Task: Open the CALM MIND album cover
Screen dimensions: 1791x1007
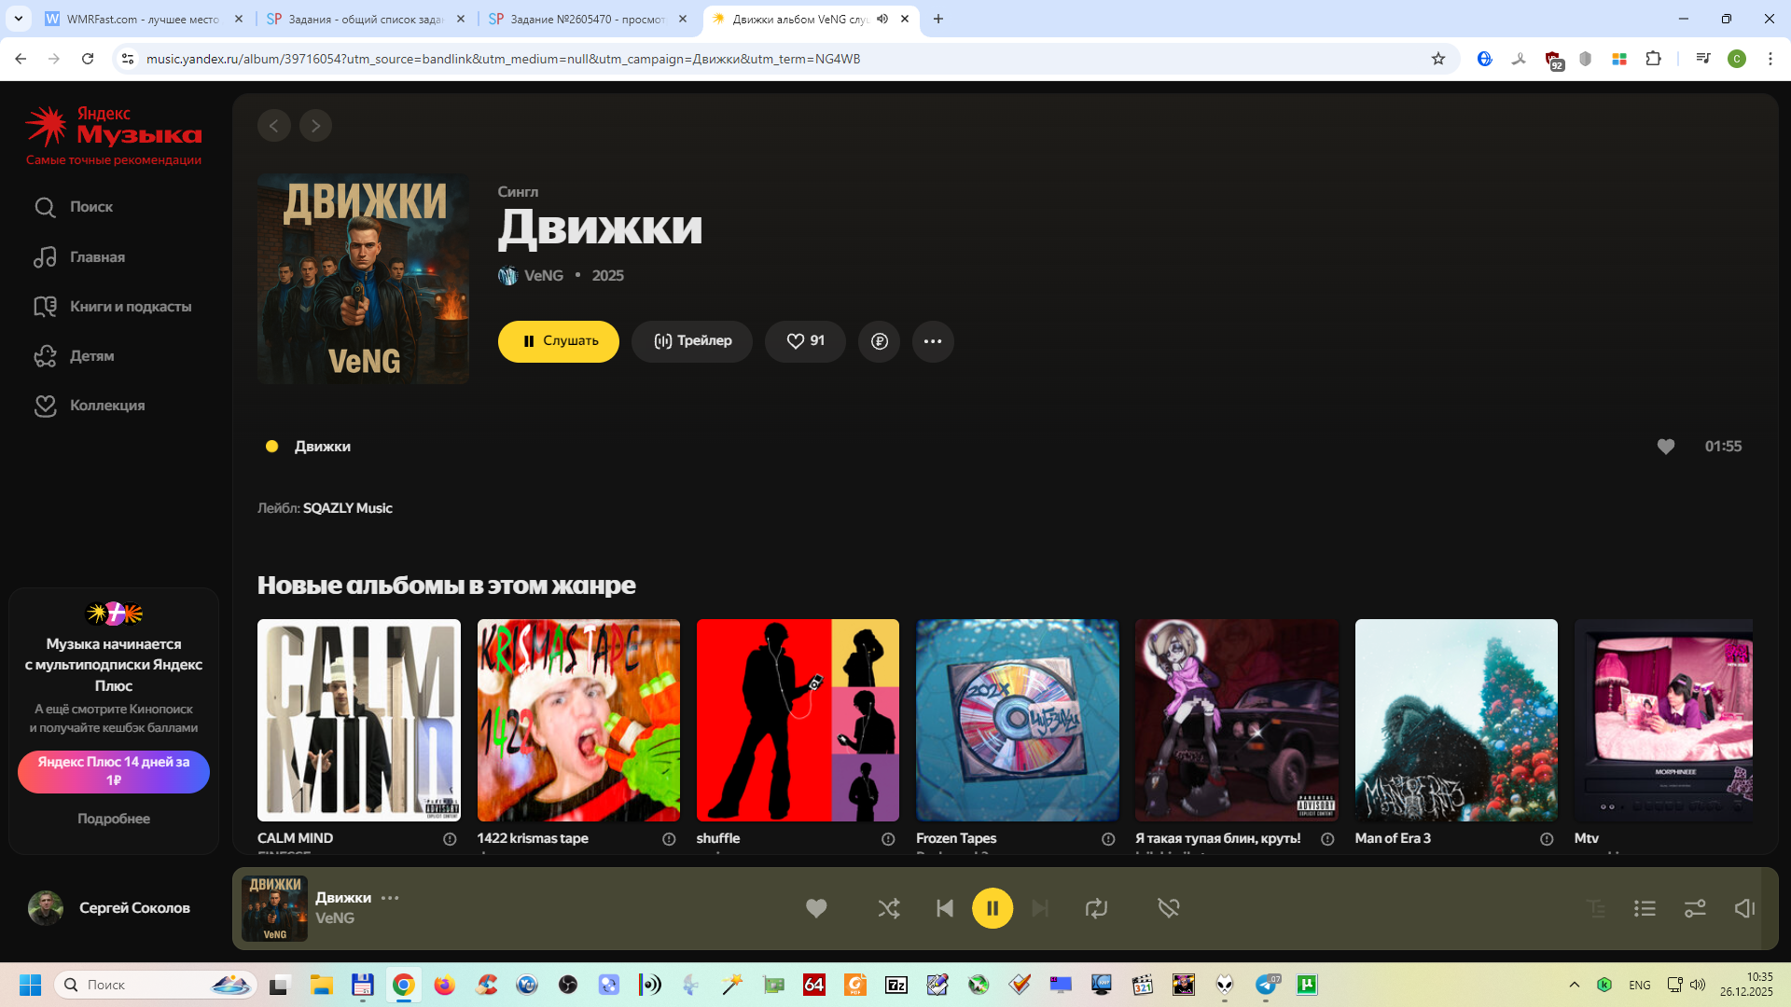Action: click(x=358, y=720)
